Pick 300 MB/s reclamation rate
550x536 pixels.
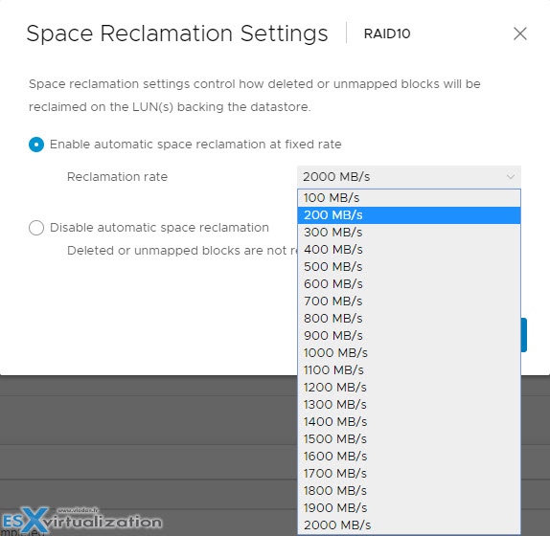click(x=409, y=233)
